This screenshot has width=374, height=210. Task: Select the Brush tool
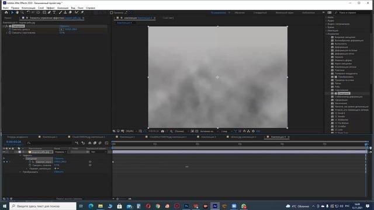tap(60, 12)
